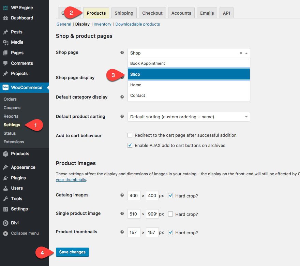The width and height of the screenshot is (300, 266).
Task: Clear the Shop page selection with the x icon
Action: point(241,53)
